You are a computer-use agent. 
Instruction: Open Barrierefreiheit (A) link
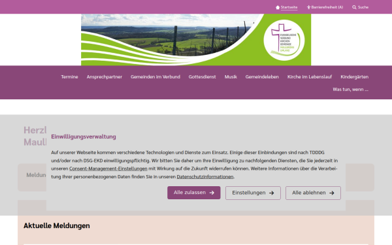327,7
